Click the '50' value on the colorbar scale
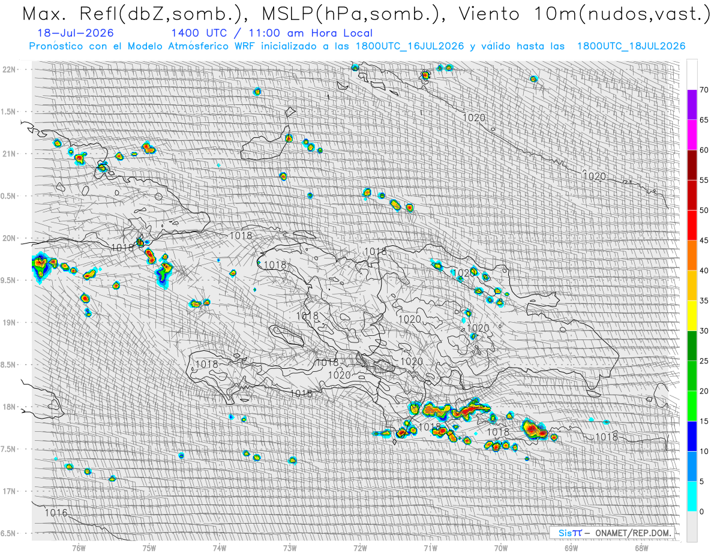720x556 pixels. 704,211
